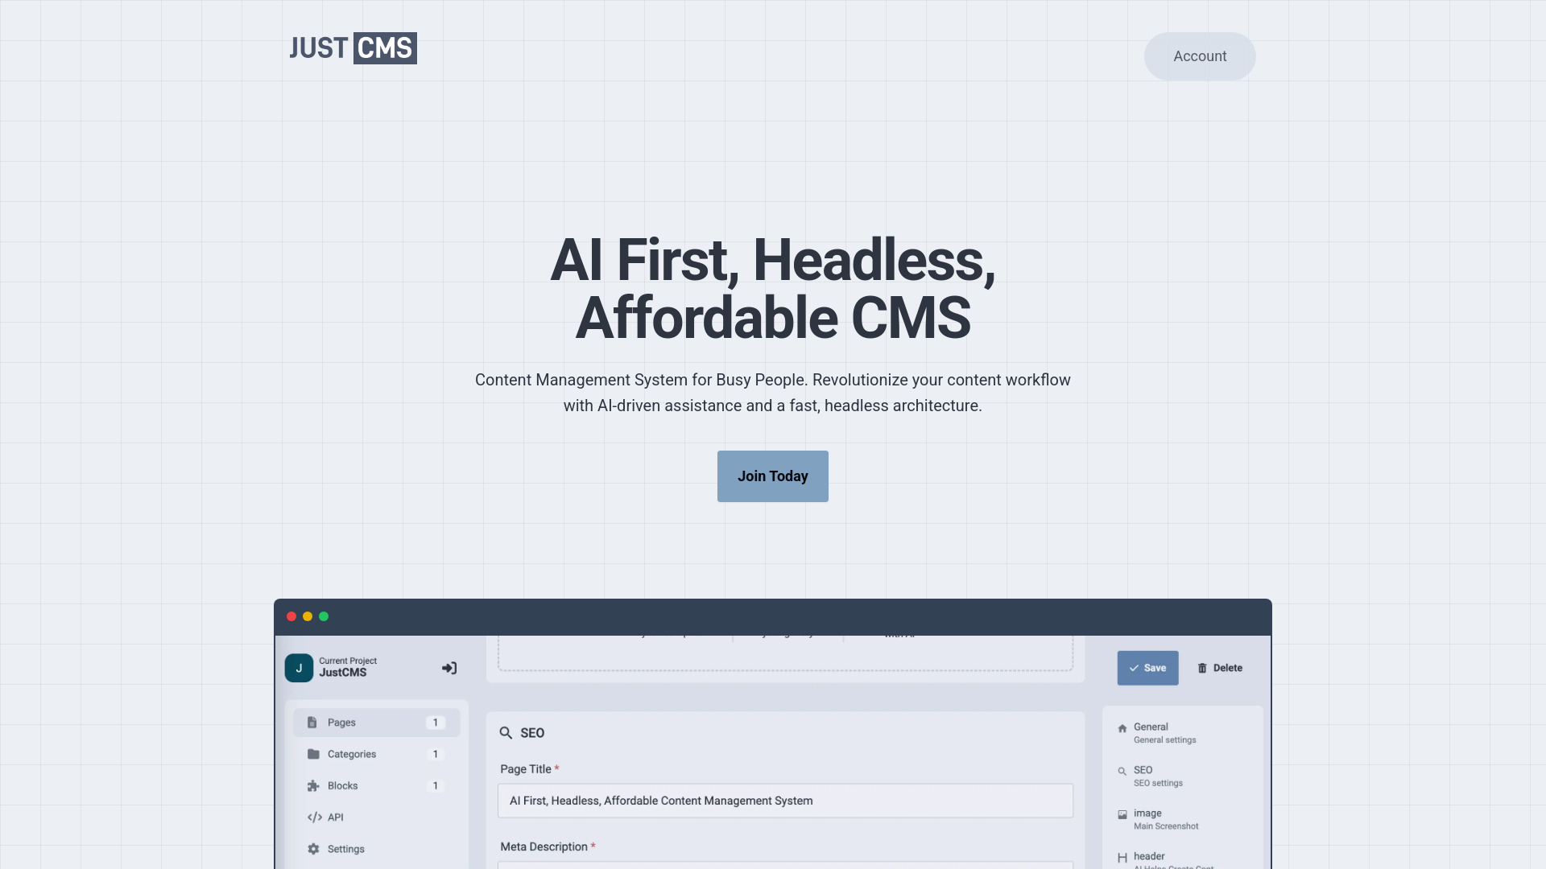Expand the image section in right panel
1546x869 pixels.
pos(1180,818)
